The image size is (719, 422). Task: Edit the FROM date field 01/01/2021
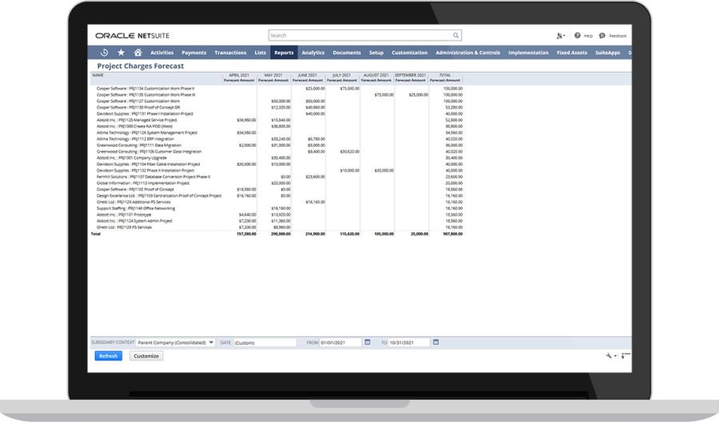(340, 342)
